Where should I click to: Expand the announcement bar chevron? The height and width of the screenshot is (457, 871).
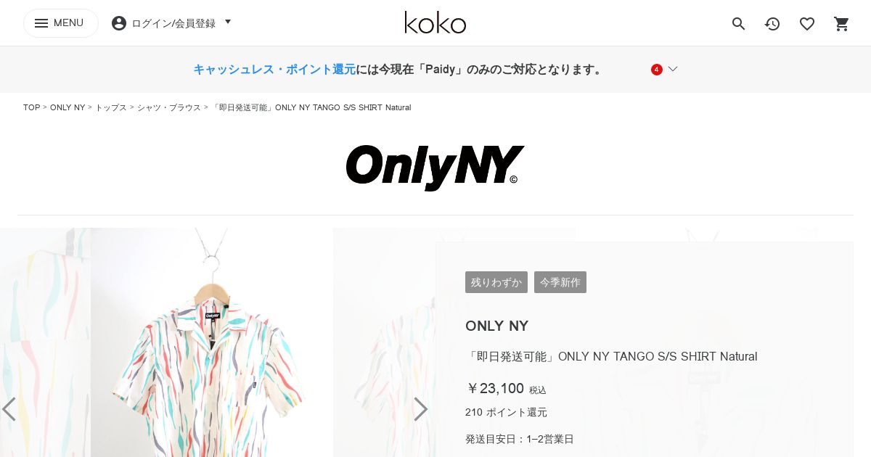coord(673,69)
